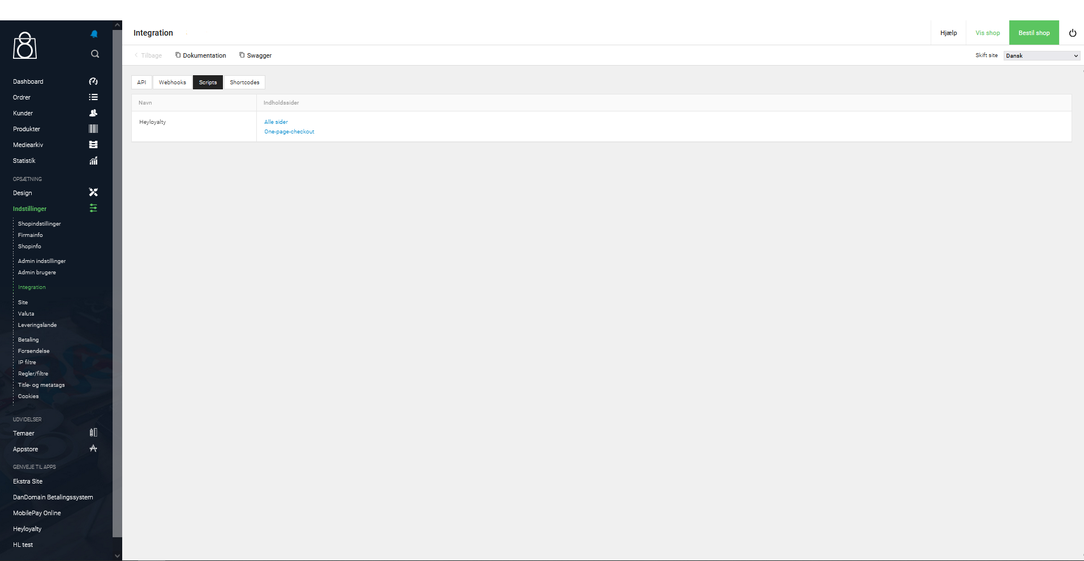
Task: Open Betaling submenu item
Action: 28,339
